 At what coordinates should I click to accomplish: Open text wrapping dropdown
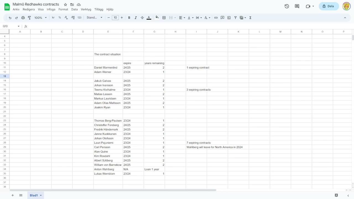pyautogui.click(x=199, y=18)
